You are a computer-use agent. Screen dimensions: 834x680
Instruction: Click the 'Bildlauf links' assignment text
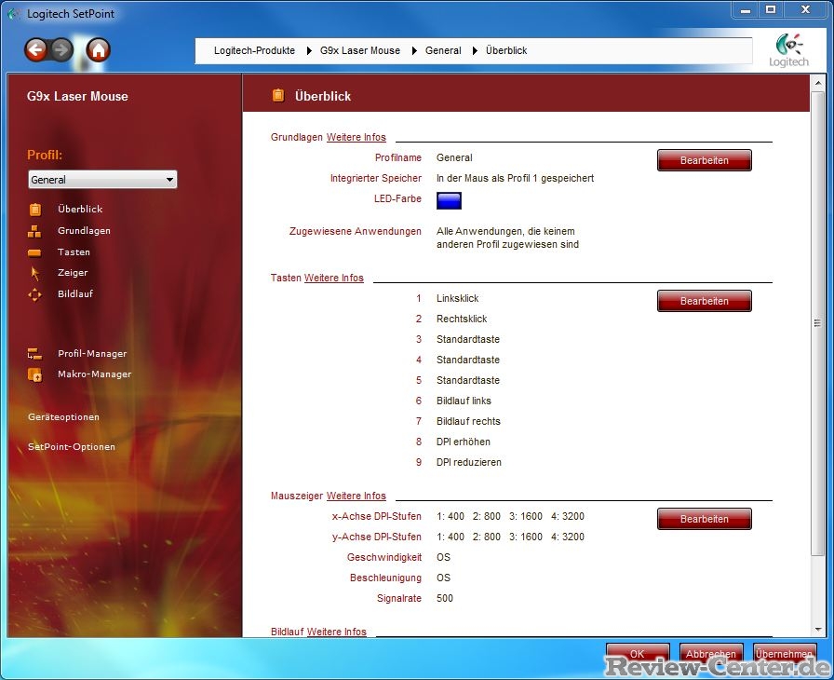(464, 401)
